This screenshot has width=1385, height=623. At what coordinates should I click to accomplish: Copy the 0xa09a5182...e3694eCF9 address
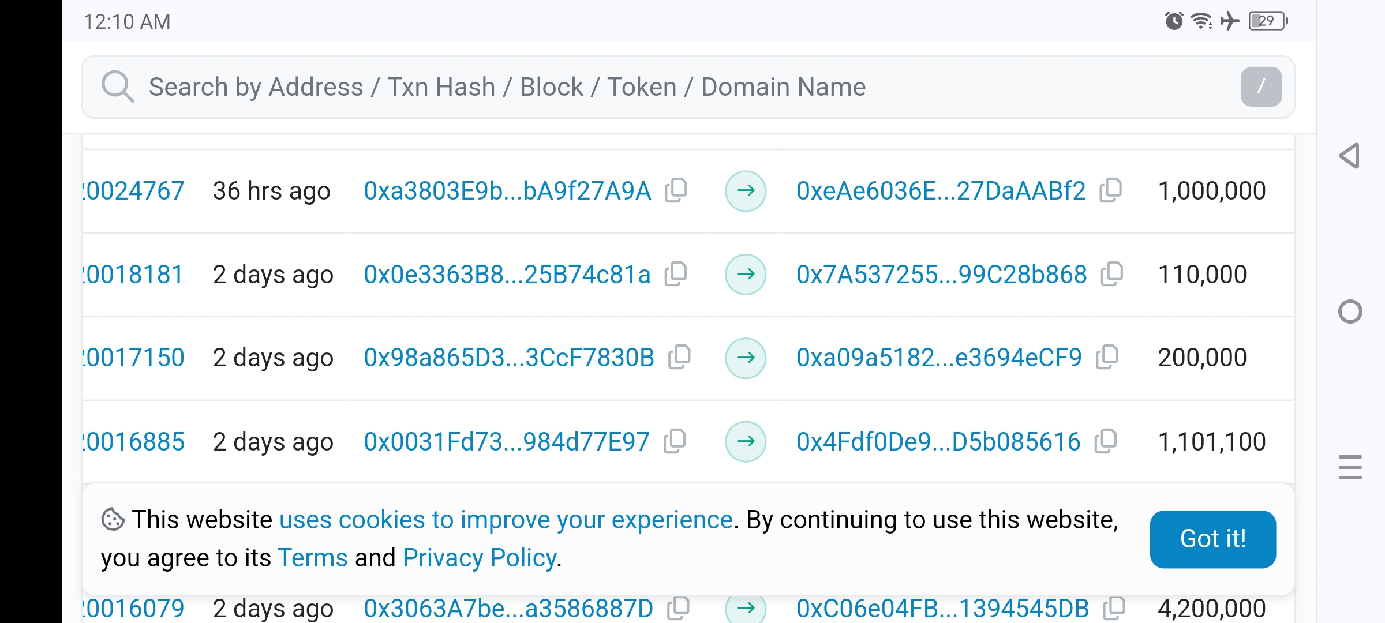tap(1107, 358)
